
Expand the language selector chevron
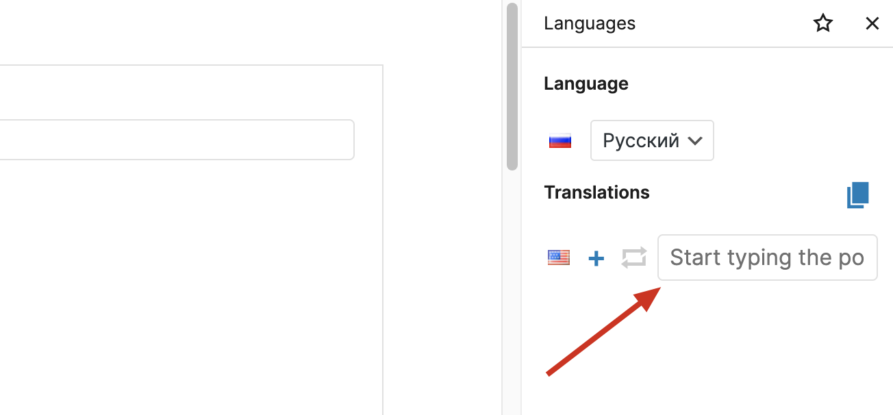tap(696, 140)
